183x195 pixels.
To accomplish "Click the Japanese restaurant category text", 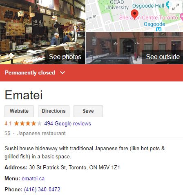I will [41, 133].
